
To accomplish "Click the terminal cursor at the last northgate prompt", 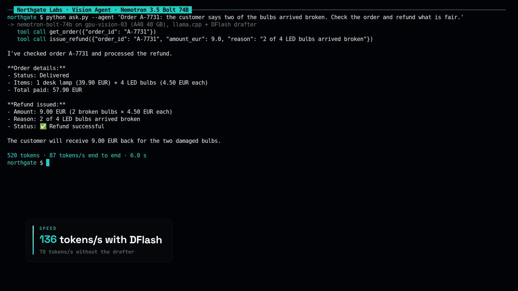I will point(48,163).
